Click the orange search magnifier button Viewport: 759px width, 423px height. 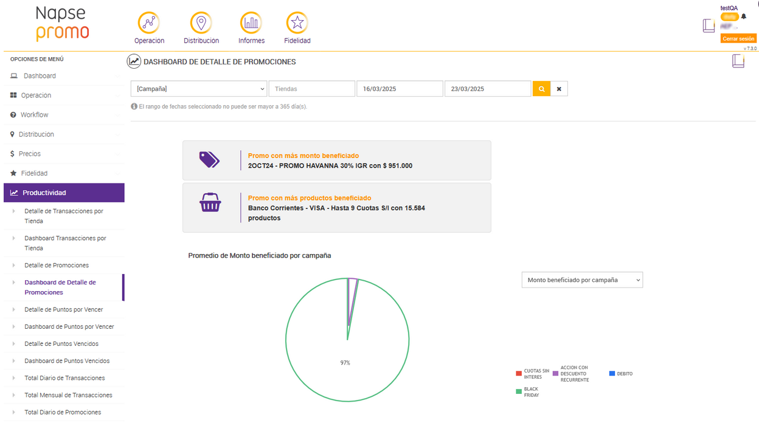pyautogui.click(x=541, y=89)
